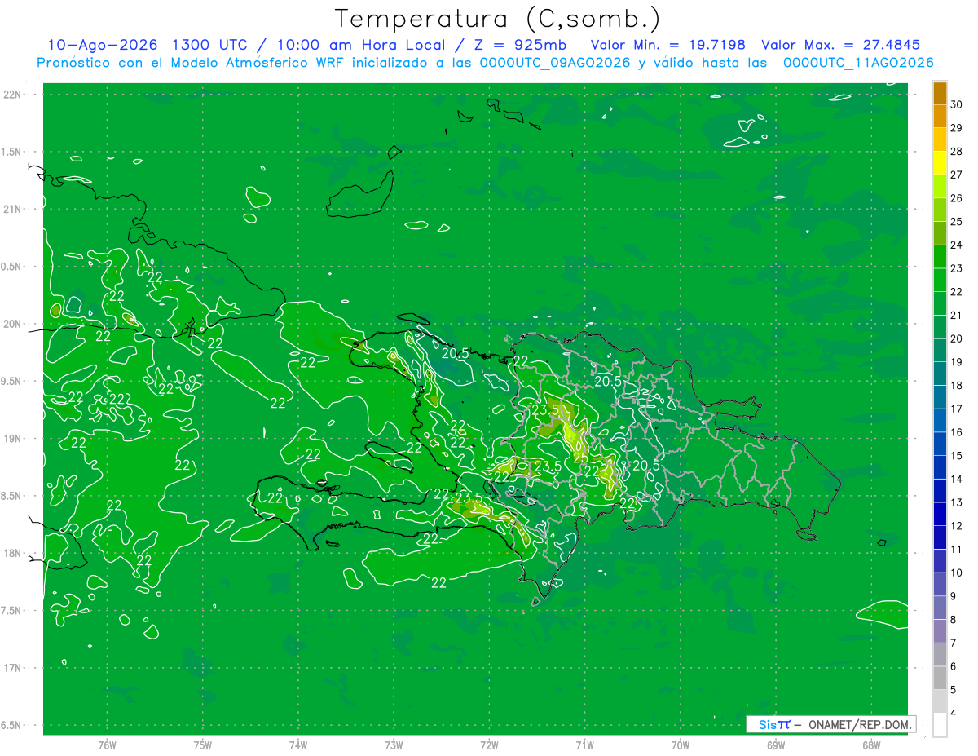Click the '27' label on the color scale
Image resolution: width=978 pixels, height=756 pixels.
957,175
